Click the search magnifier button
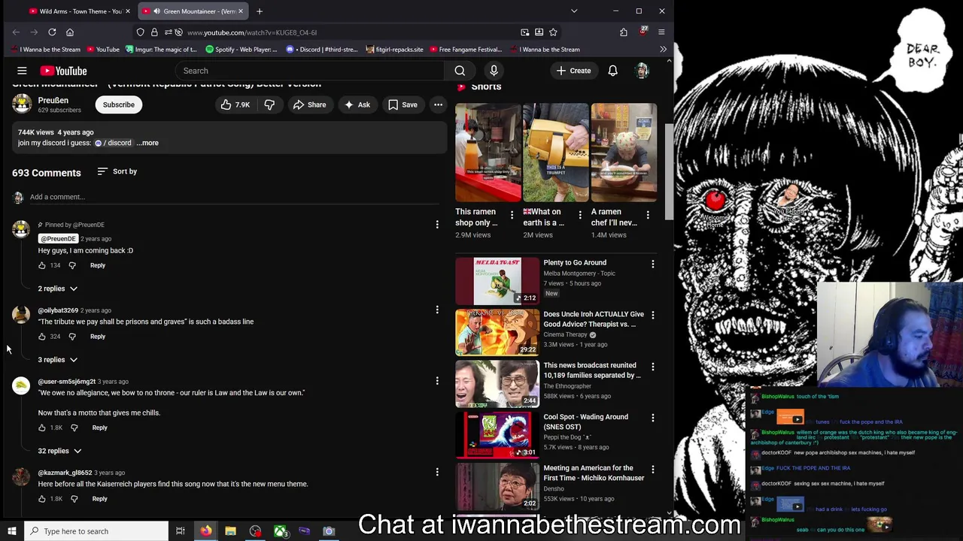This screenshot has height=541, width=963. coord(460,71)
